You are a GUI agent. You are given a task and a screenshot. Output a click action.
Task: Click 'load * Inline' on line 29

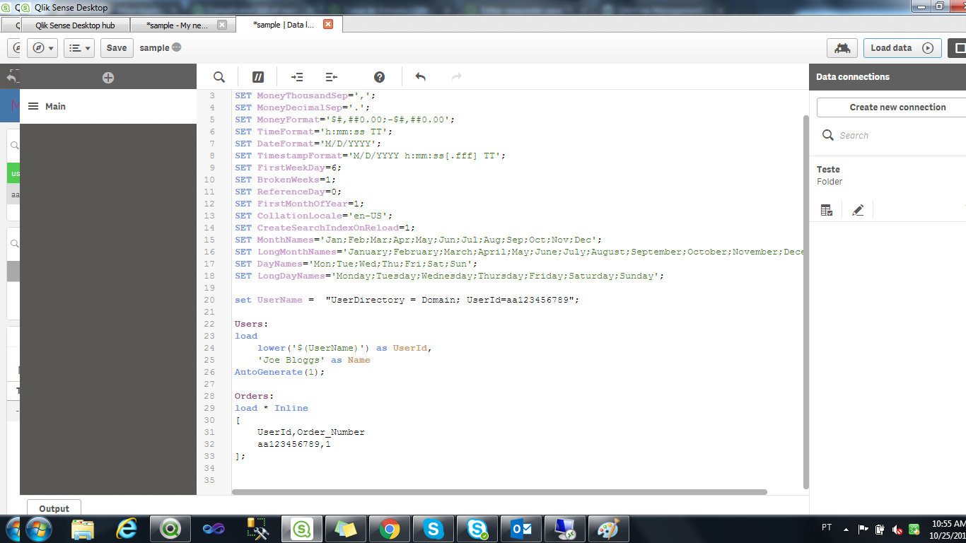point(272,408)
